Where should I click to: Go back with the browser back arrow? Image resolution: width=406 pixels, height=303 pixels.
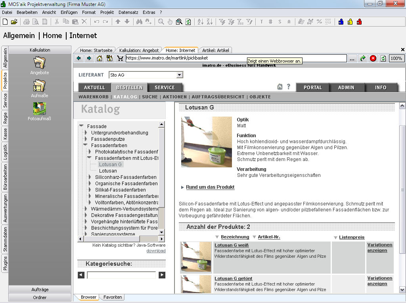pos(79,58)
